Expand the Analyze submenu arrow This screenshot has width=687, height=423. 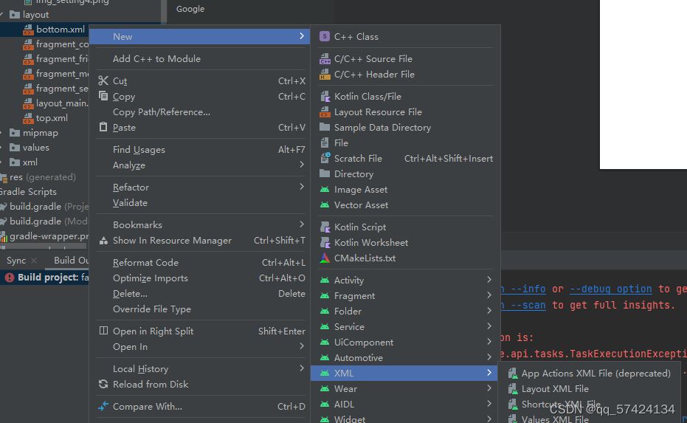tap(302, 165)
